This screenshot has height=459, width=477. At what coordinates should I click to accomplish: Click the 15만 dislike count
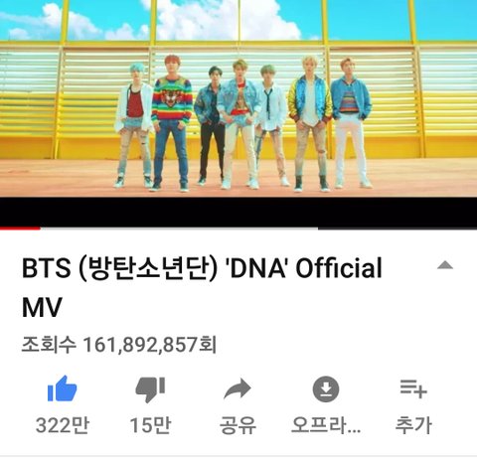click(x=150, y=425)
